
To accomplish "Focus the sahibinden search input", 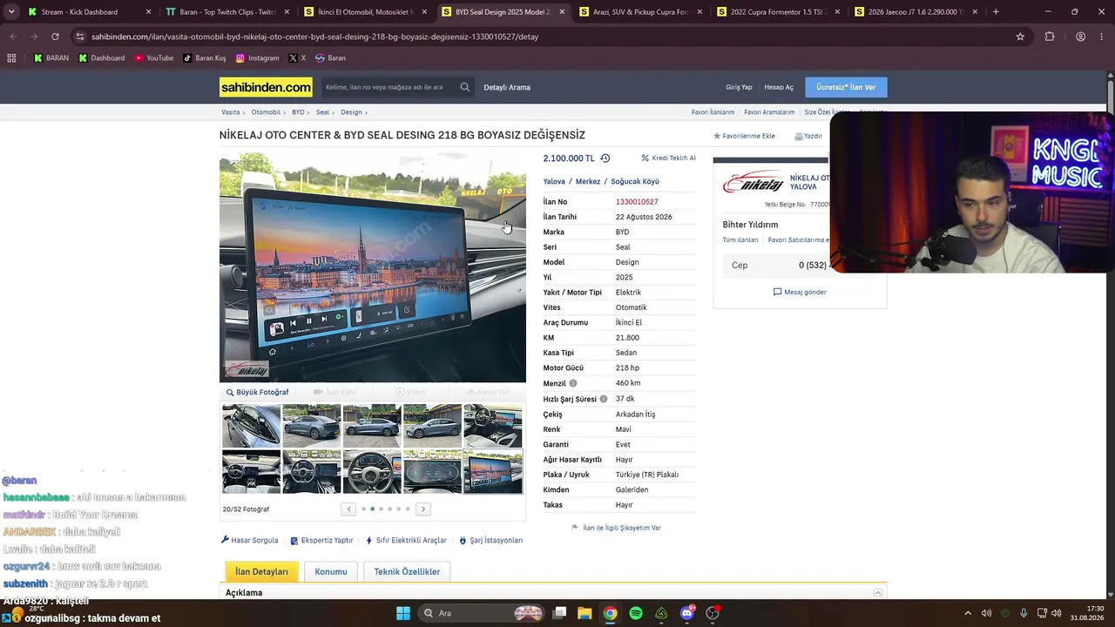I will point(389,87).
